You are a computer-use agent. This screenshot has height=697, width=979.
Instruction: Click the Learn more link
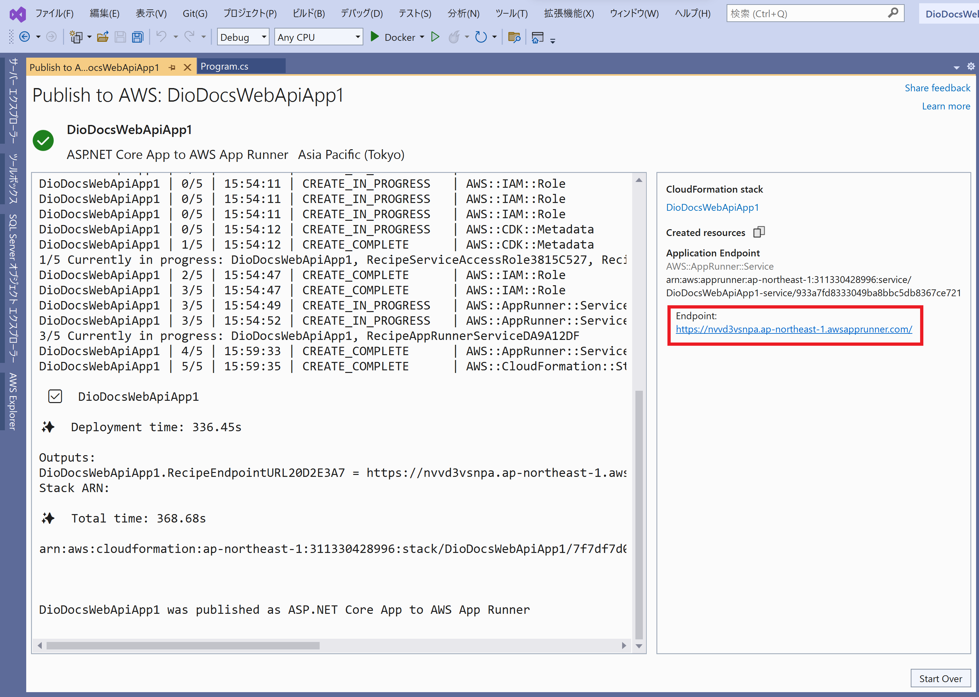pyautogui.click(x=946, y=106)
